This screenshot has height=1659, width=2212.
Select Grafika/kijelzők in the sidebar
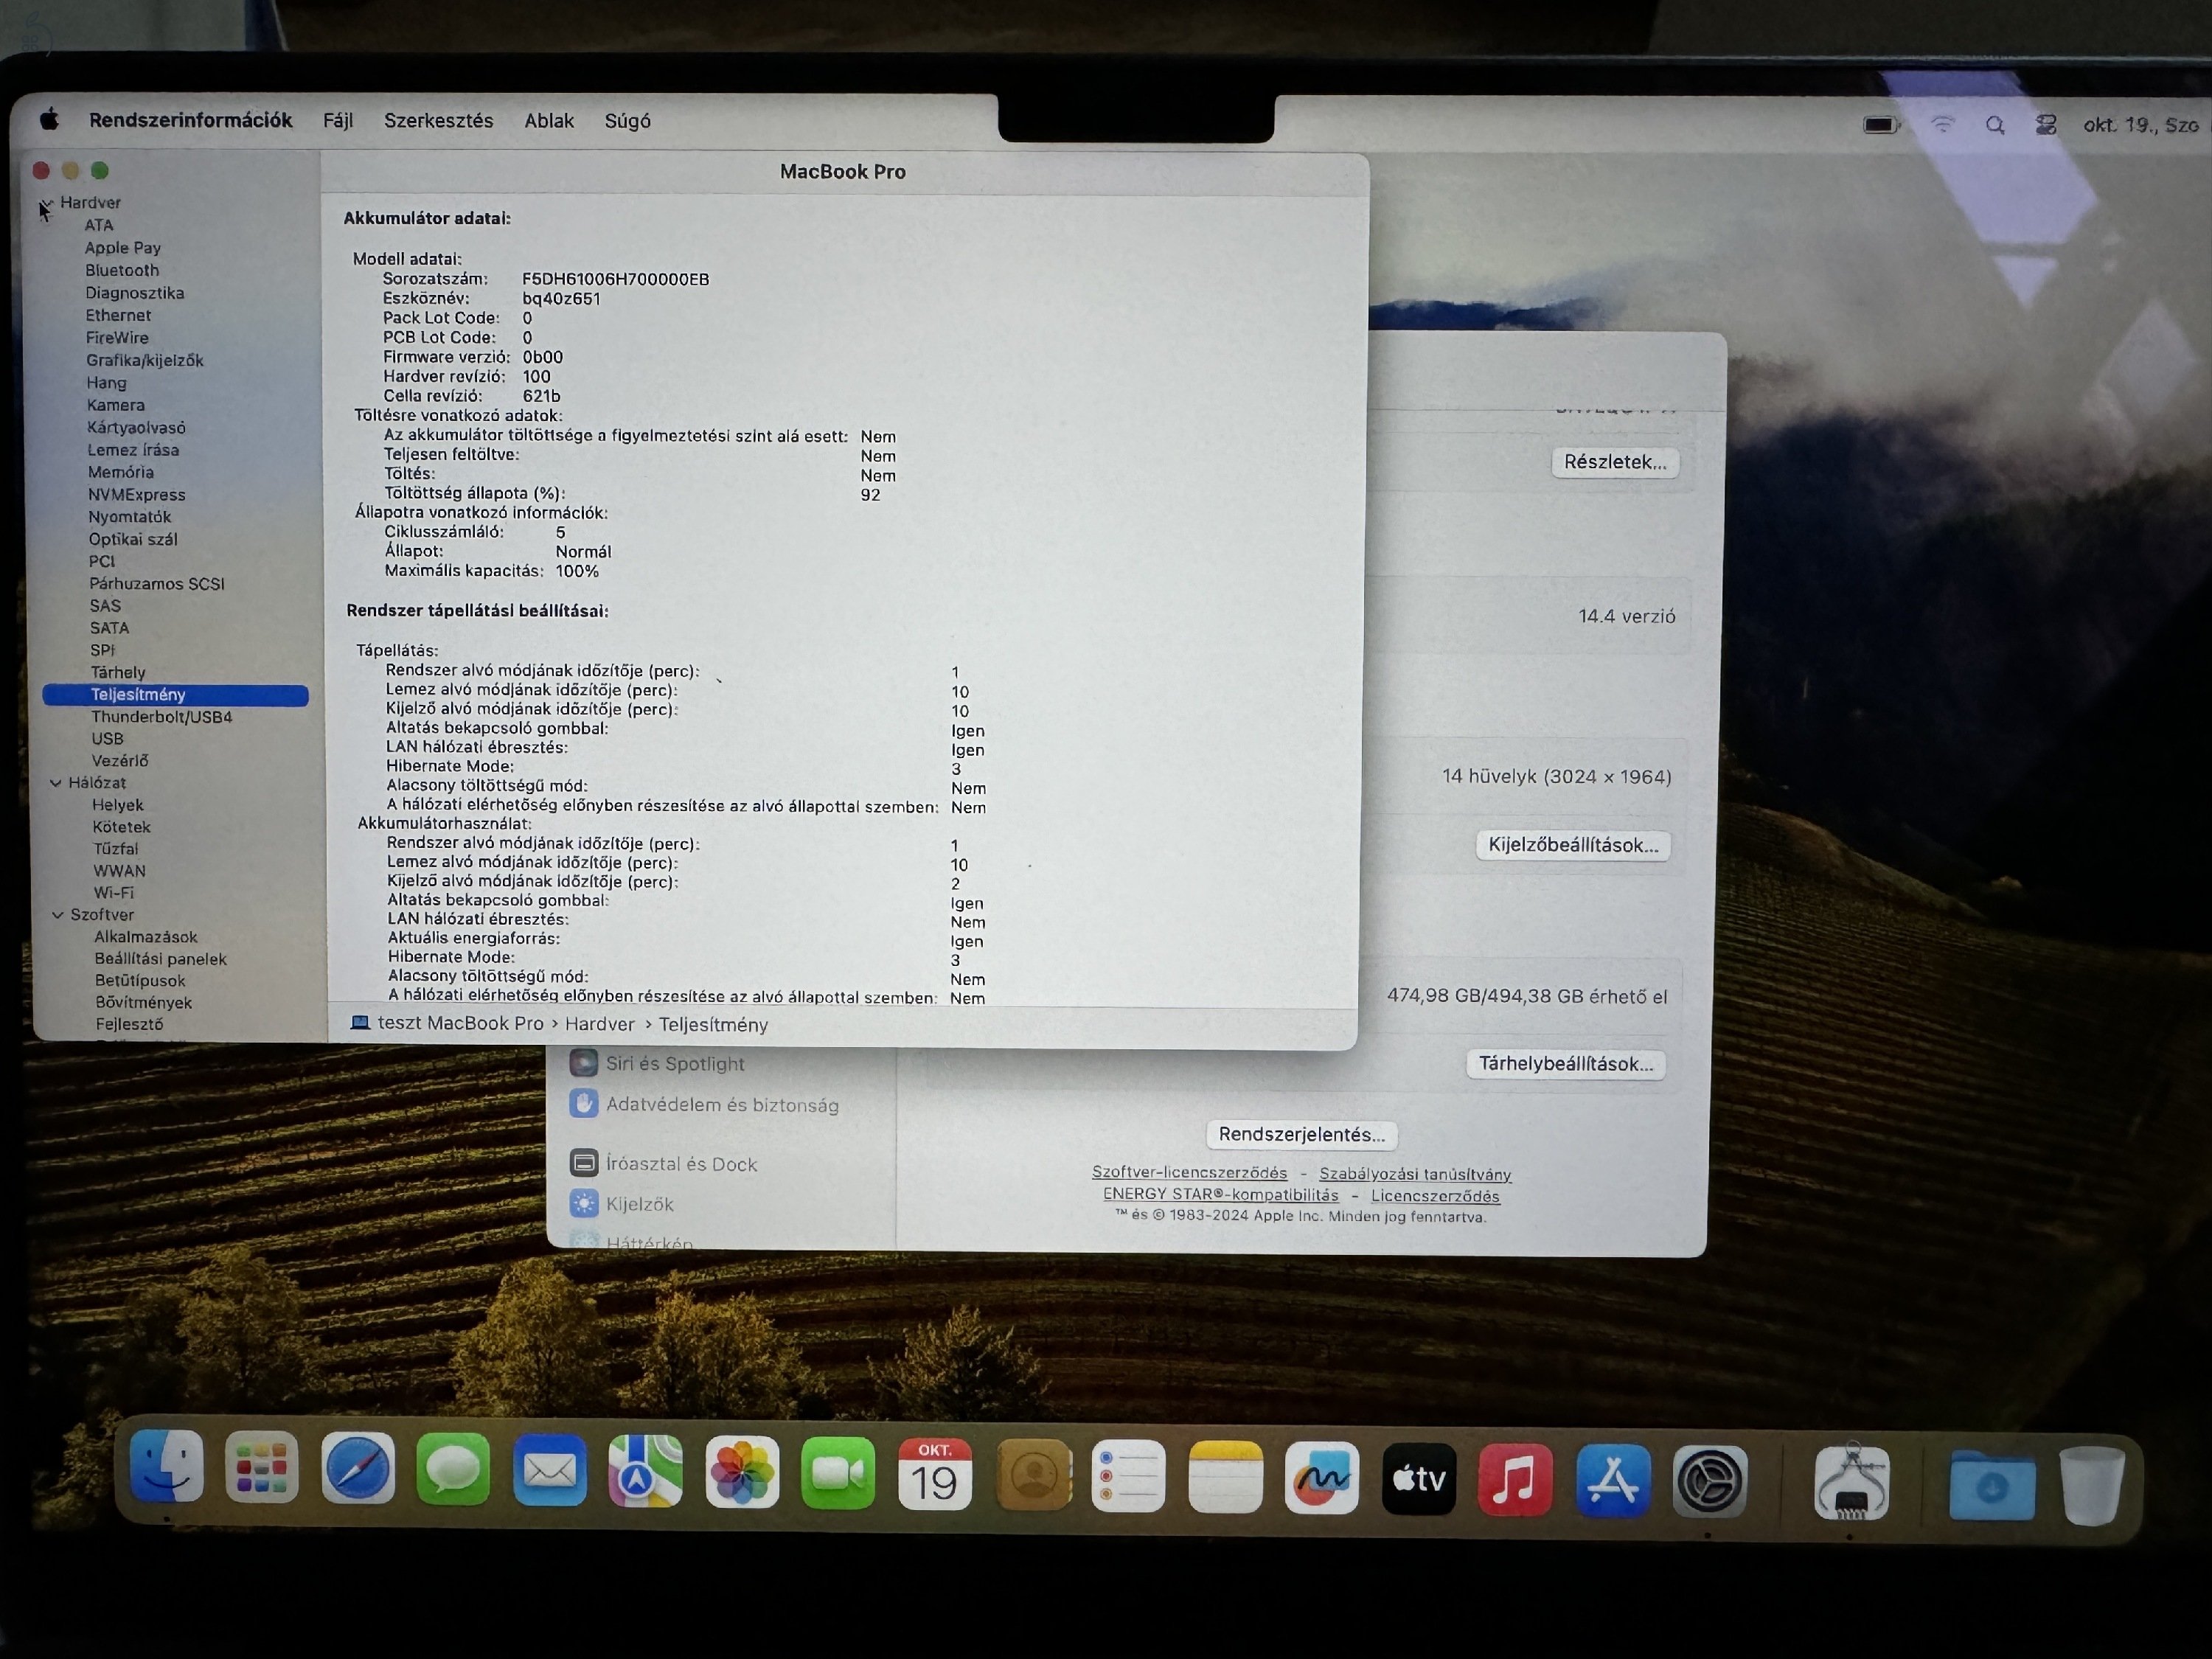(x=145, y=360)
